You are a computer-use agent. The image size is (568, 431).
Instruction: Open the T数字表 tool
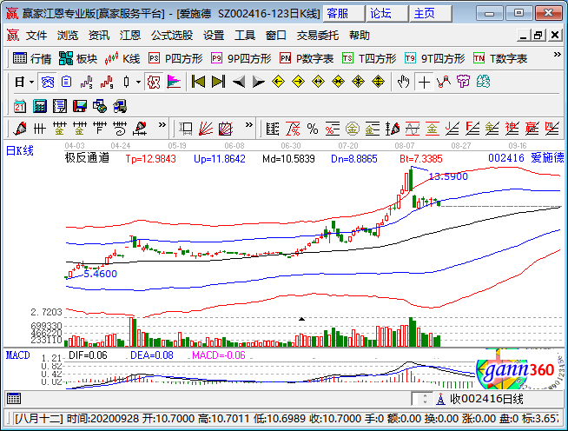tap(500, 58)
